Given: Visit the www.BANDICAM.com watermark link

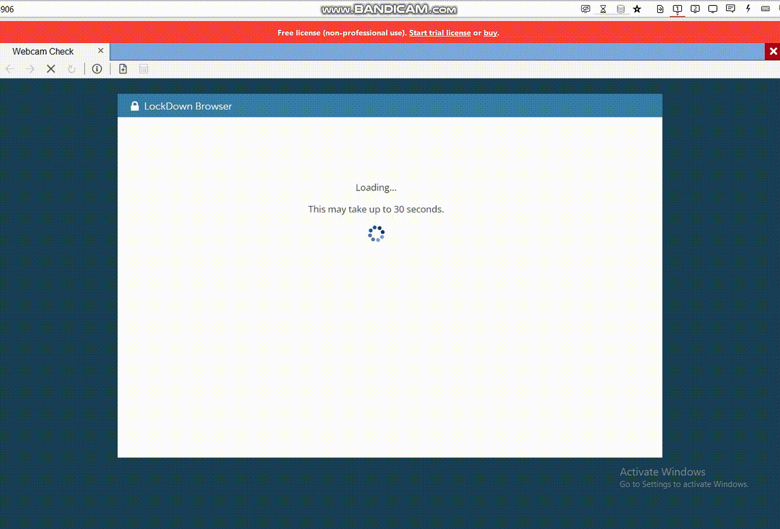Looking at the screenshot, I should point(389,9).
